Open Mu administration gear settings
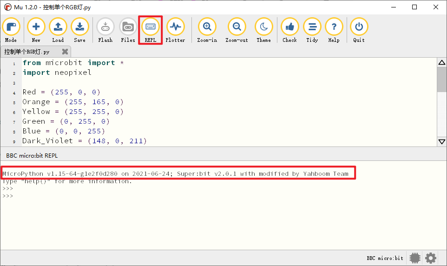Viewport: 447px width, 266px height. (x=430, y=258)
